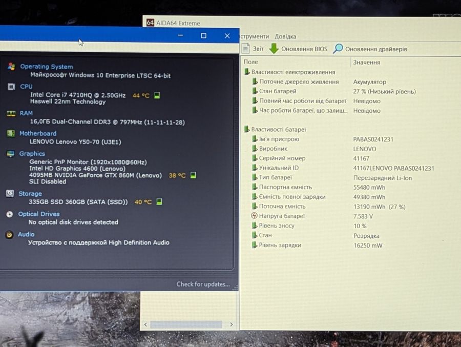The width and height of the screenshot is (461, 347).
Task: Click the 335GB SSD 360GB text
Action: pyautogui.click(x=78, y=202)
